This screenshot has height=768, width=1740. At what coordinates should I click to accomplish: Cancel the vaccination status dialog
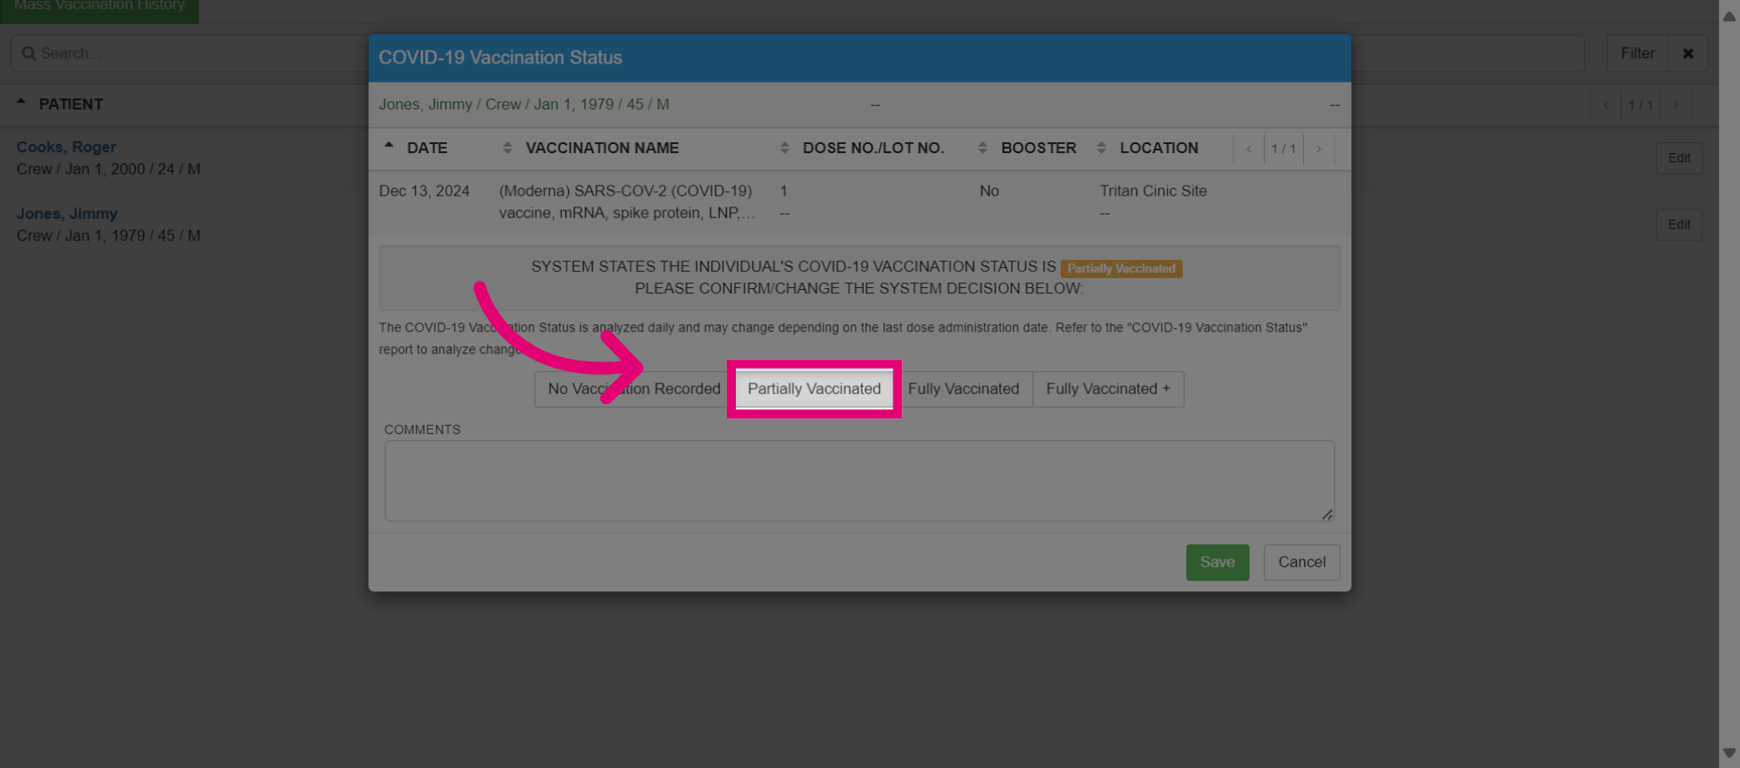1301,562
